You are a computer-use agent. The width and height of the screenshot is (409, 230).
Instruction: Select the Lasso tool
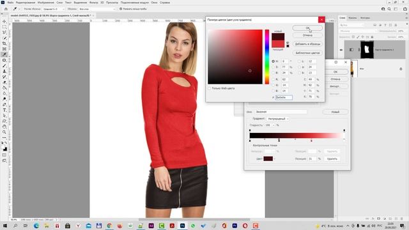[x=4, y=33]
